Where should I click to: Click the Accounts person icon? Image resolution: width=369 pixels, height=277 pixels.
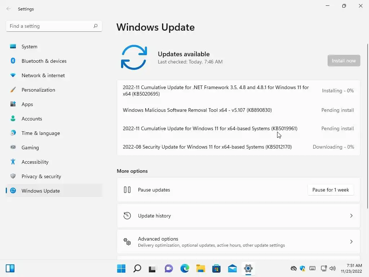(x=13, y=118)
